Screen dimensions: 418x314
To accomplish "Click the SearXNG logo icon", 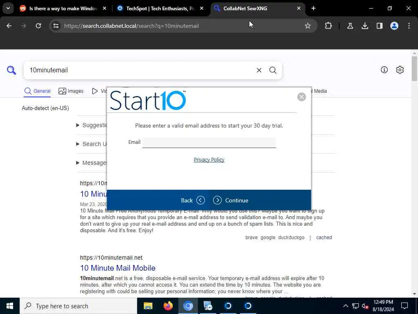I will point(11,70).
